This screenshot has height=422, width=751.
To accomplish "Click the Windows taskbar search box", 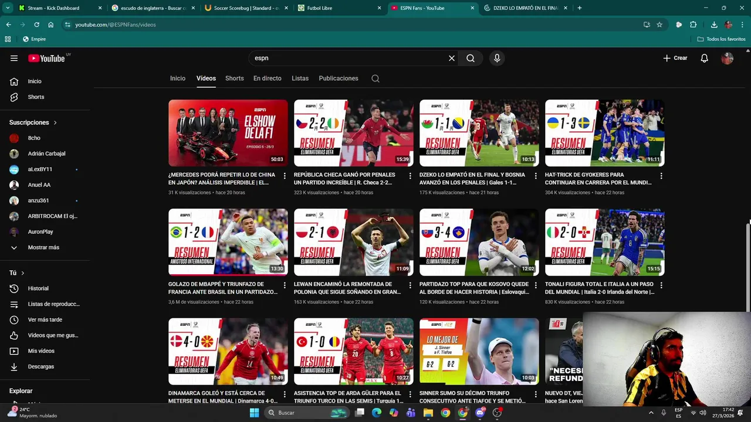I will [x=307, y=413].
